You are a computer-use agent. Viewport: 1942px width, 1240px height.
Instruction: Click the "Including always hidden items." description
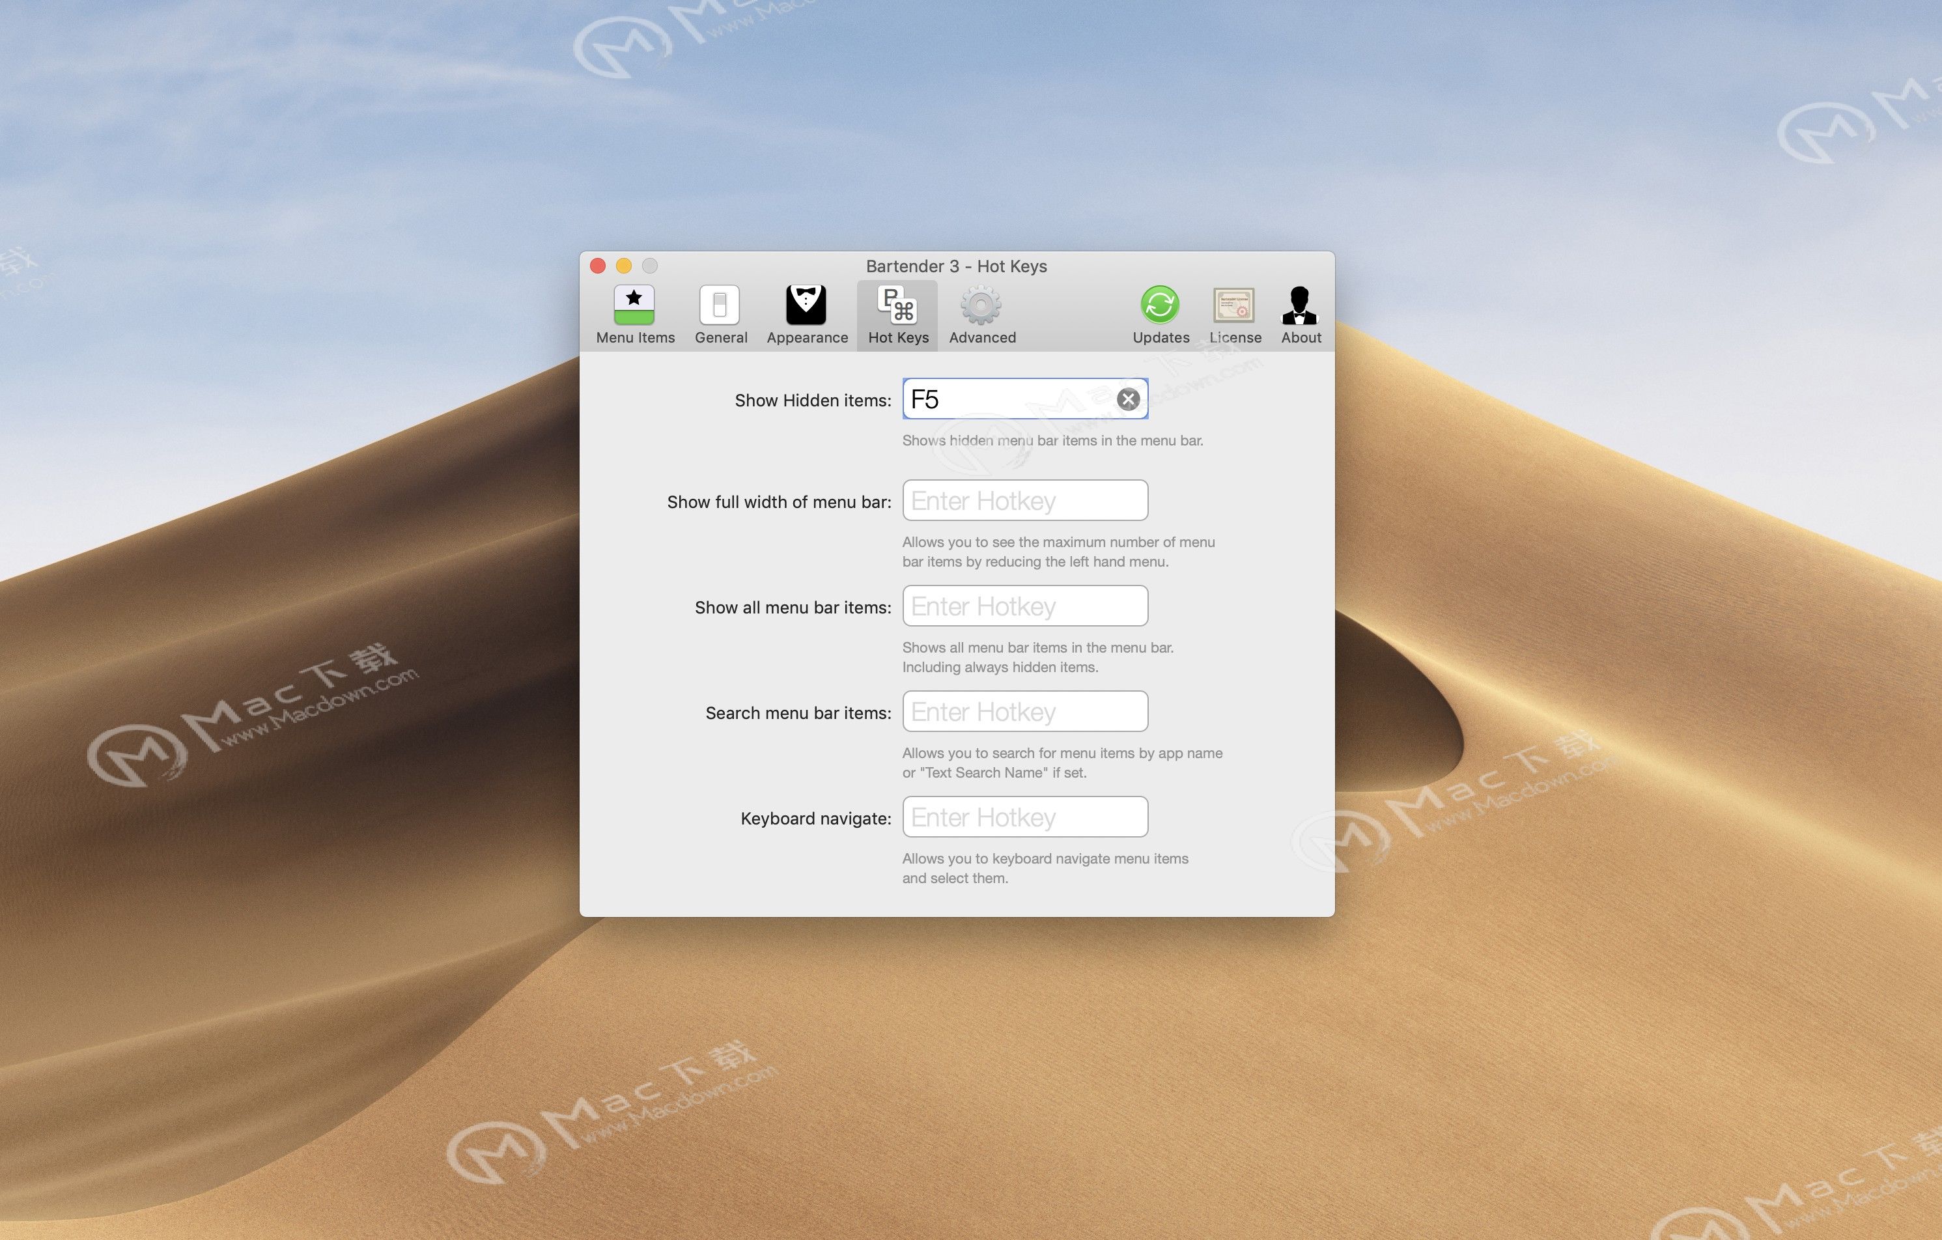click(x=999, y=667)
